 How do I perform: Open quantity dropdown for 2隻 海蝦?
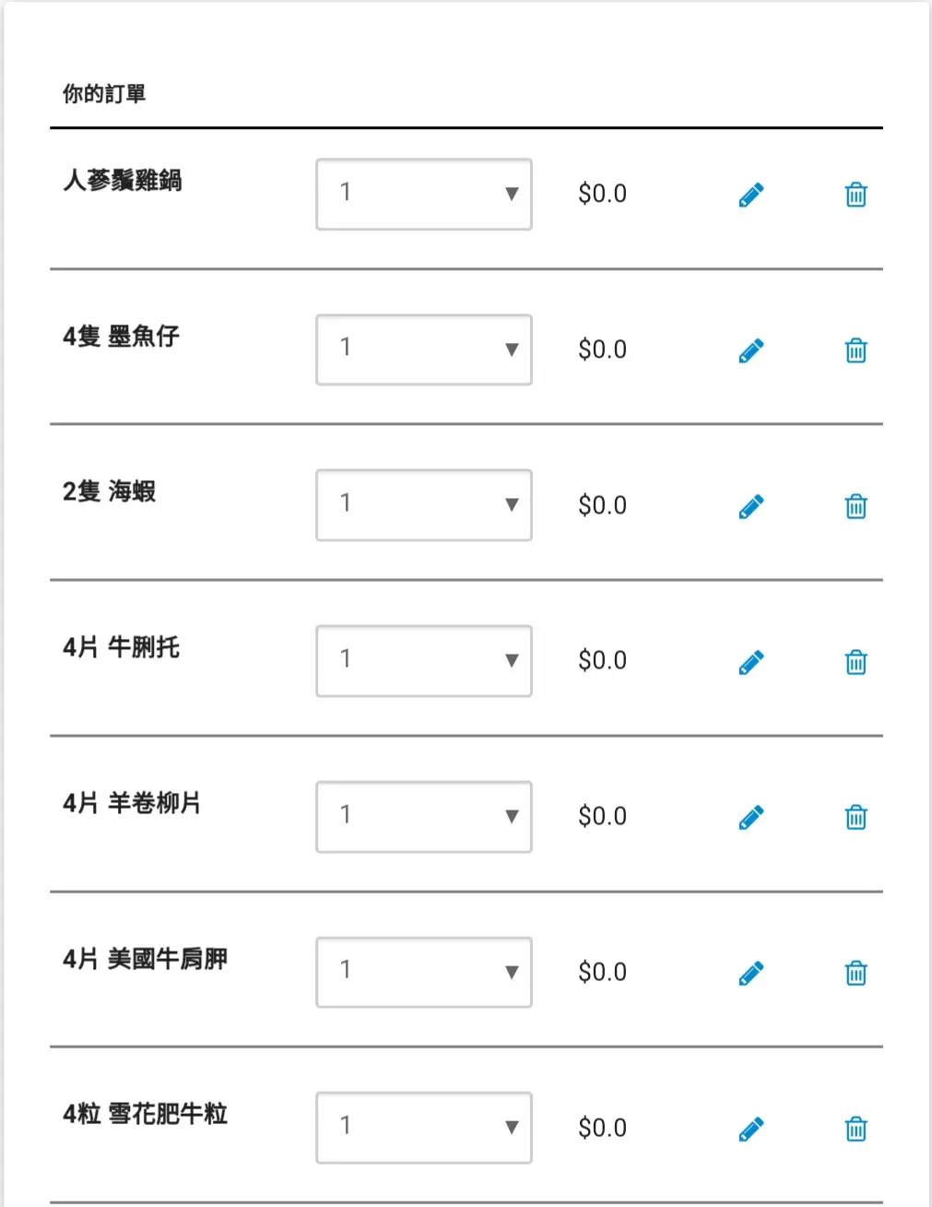coord(424,505)
